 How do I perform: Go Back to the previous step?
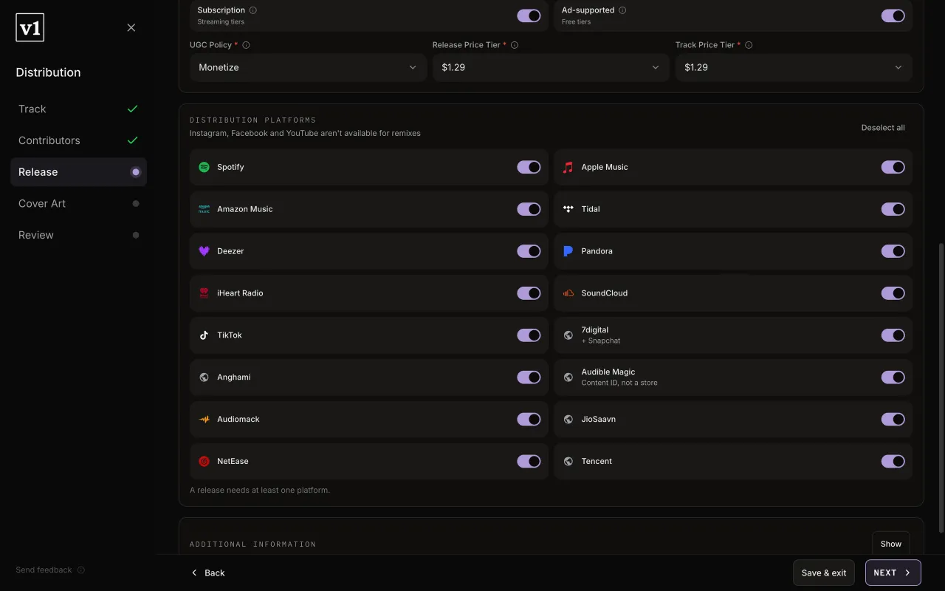coord(207,573)
